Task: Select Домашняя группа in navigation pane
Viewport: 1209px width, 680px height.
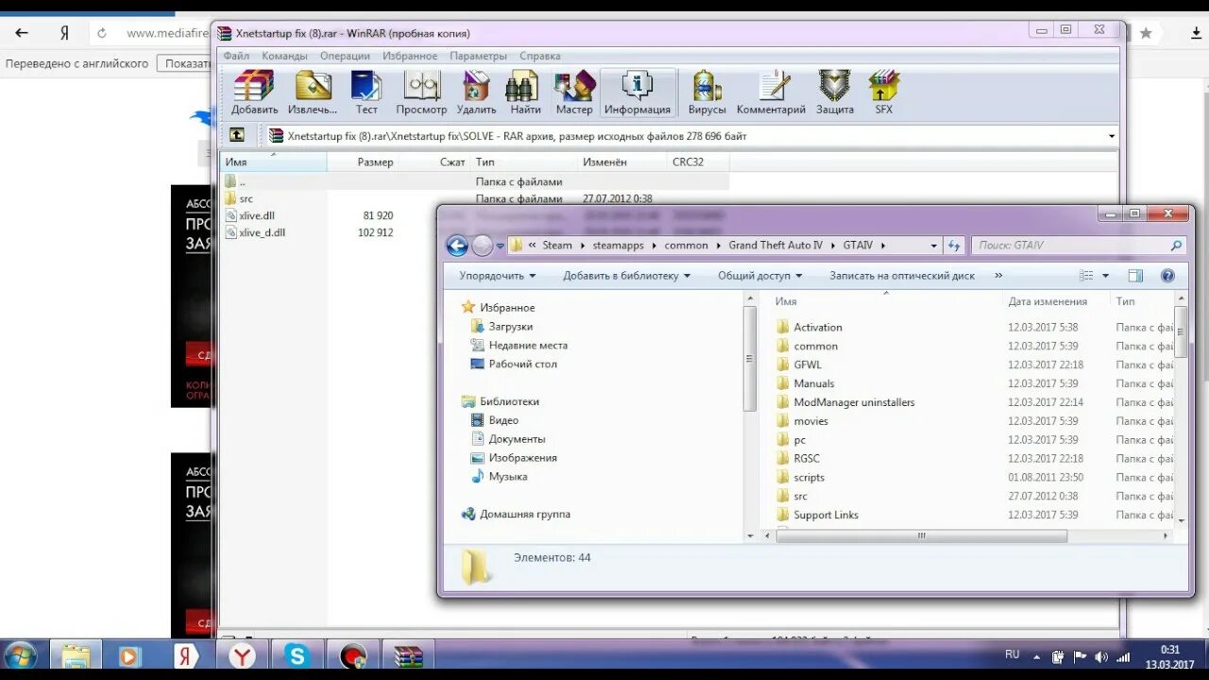Action: [524, 515]
